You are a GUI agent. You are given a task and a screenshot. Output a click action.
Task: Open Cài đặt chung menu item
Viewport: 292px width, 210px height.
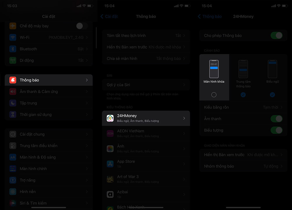coord(48,134)
